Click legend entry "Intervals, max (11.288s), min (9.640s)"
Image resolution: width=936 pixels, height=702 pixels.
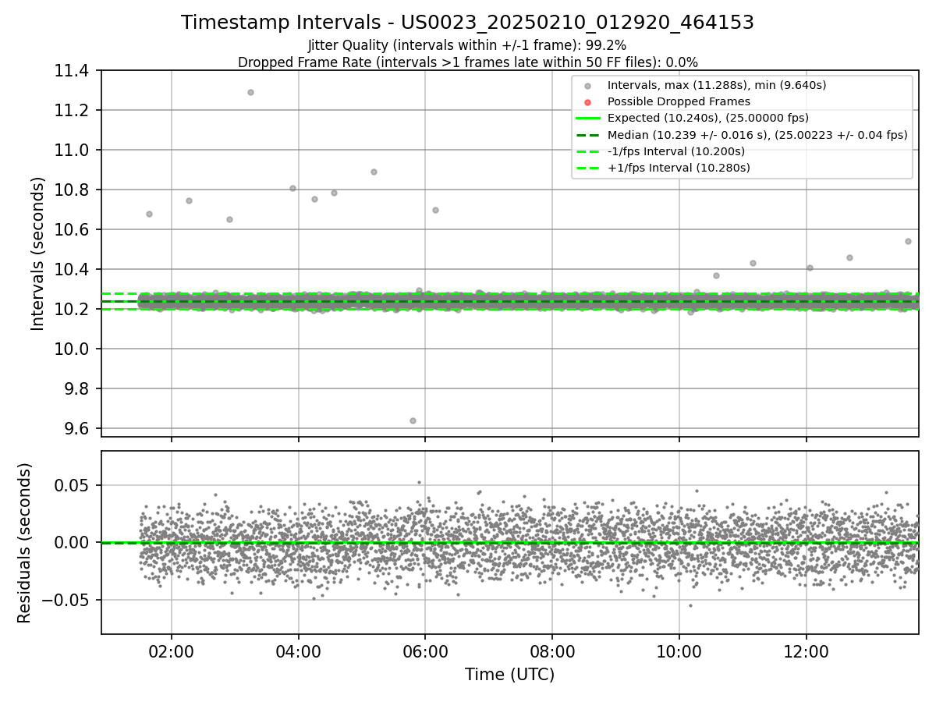717,85
